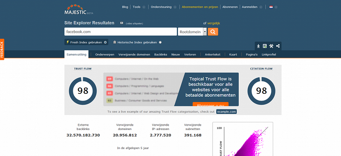Click the Site Explorer Resultaten heading
This screenshot has width=341, height=156.
[x=89, y=23]
